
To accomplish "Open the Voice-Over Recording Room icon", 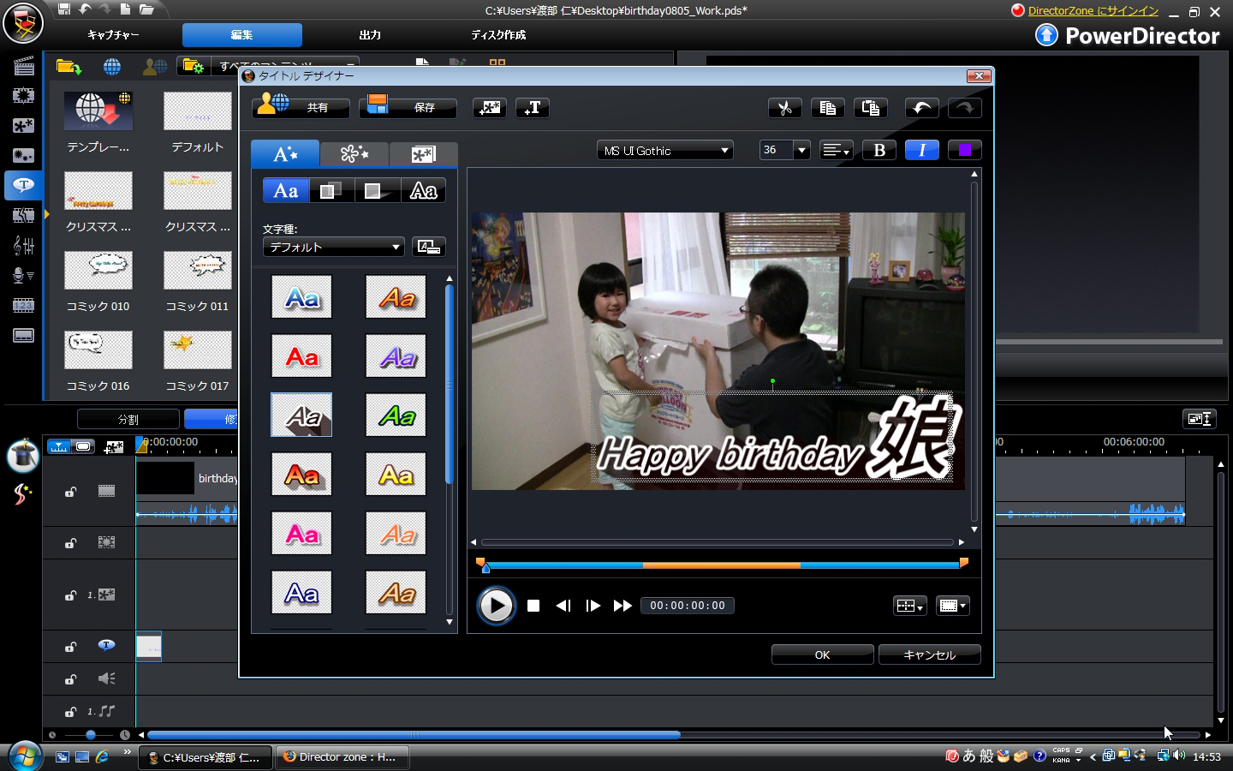I will (23, 276).
